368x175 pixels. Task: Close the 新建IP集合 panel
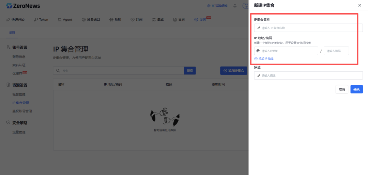(359, 5)
